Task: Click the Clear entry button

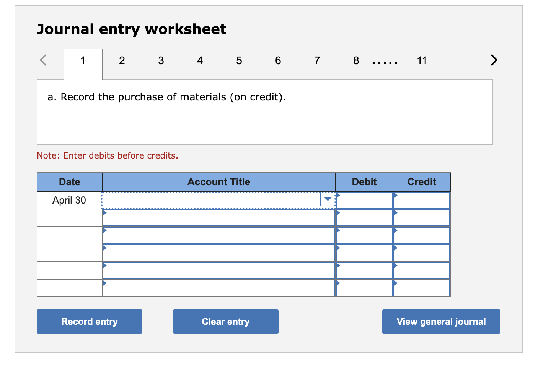Action: pyautogui.click(x=226, y=322)
